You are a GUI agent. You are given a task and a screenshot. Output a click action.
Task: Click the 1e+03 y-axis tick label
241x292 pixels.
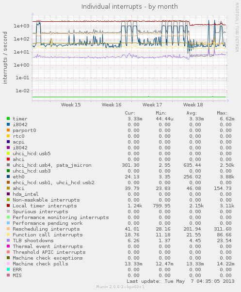(21, 26)
